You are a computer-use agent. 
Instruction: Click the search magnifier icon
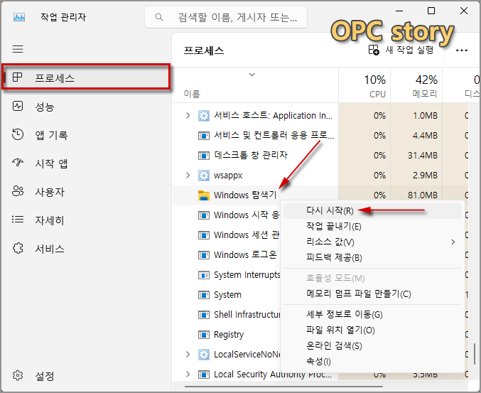(159, 17)
